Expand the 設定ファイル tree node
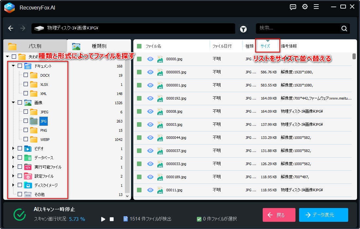Screen dimensions: 360x229 coord(13,176)
